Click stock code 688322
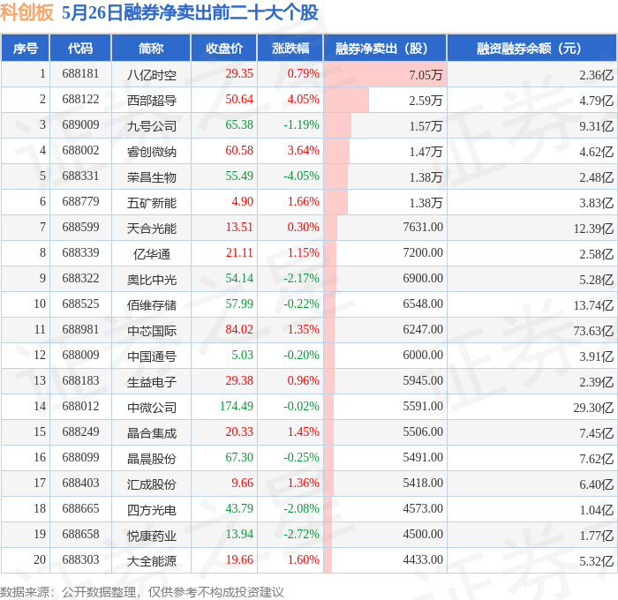 [x=80, y=279]
